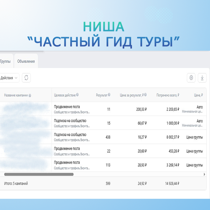Click the refresh table icon
This screenshot has width=210, height=210.
click(26, 78)
